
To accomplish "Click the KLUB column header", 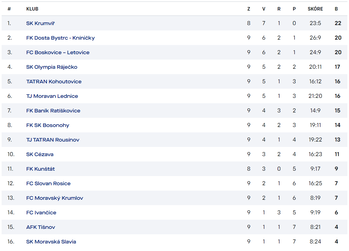I will [32, 9].
